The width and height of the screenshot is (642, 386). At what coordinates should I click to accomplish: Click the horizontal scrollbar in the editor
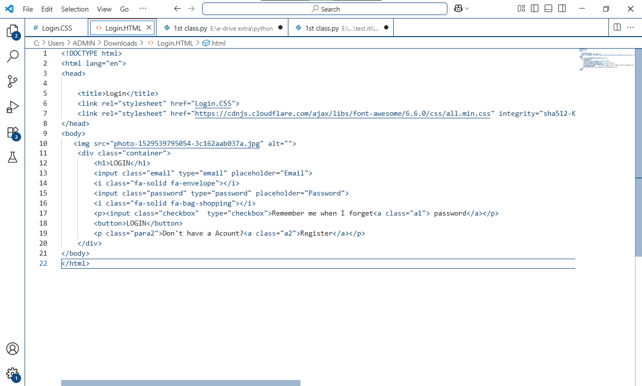point(181,383)
